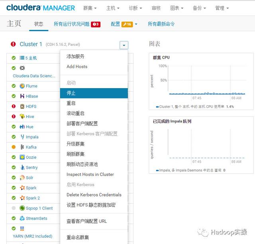Viewport: 255px width, 244px height.
Task: Click the Cloudera Manager logo
Action: (x=41, y=8)
